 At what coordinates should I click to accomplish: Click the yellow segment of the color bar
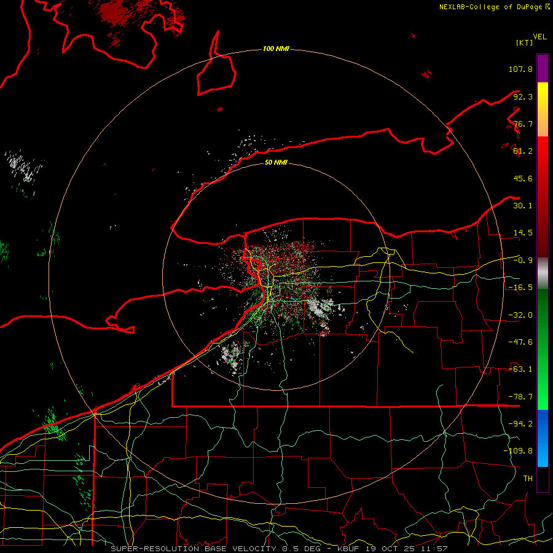click(543, 96)
